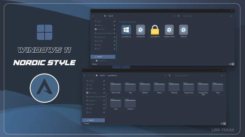Switch Local Disk (C:) window to large icons view
The width and height of the screenshot is (245, 137).
pyautogui.click(x=224, y=124)
